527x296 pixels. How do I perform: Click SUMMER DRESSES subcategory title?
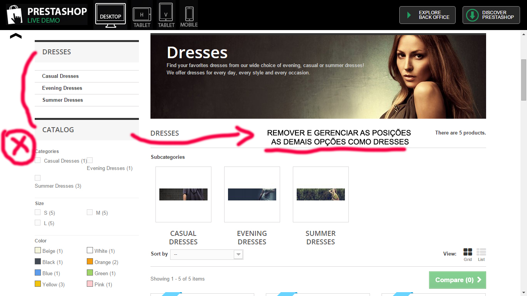click(321, 238)
